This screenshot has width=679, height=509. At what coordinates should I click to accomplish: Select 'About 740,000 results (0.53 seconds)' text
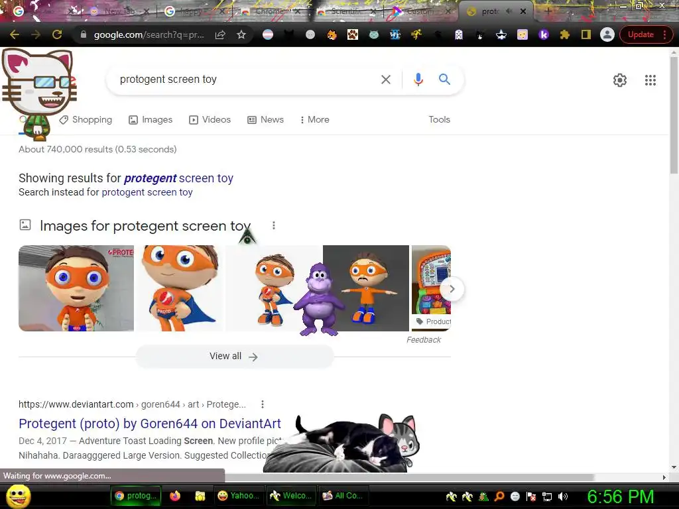[97, 149]
